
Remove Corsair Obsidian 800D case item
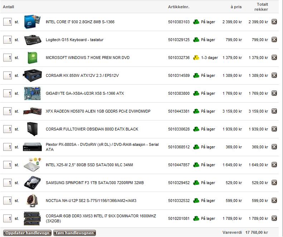coord(274,129)
